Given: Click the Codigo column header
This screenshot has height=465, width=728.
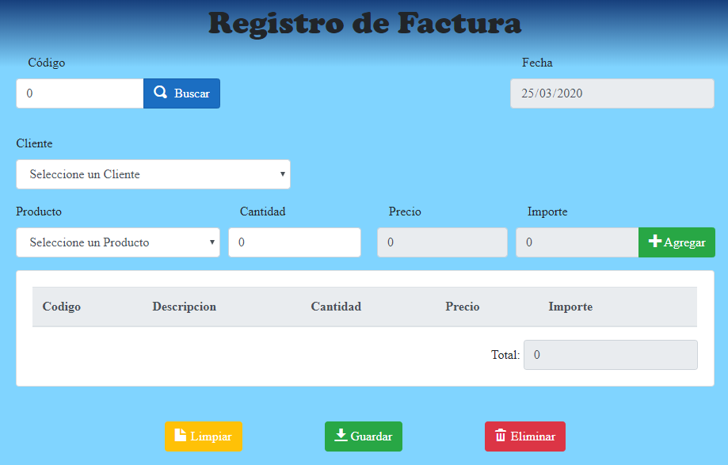Looking at the screenshot, I should [x=61, y=307].
